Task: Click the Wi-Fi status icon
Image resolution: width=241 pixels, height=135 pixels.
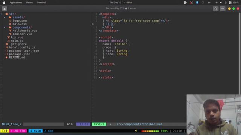Action: pyautogui.click(x=217, y=3)
